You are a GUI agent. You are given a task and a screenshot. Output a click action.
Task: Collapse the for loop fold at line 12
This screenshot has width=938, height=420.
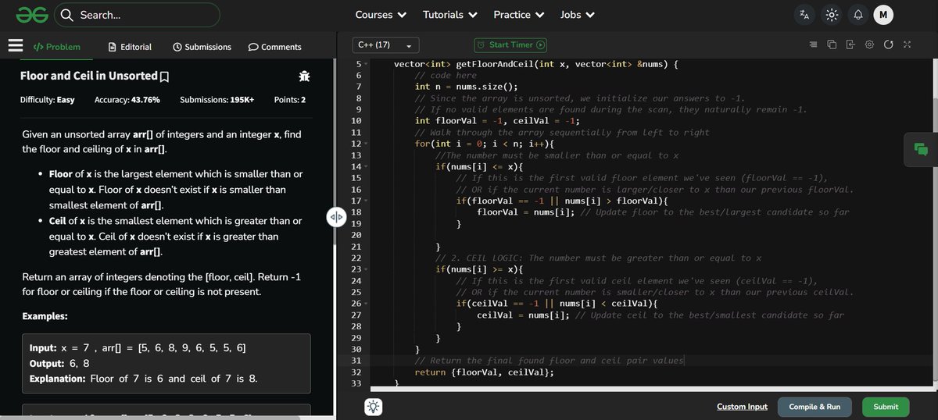point(366,144)
